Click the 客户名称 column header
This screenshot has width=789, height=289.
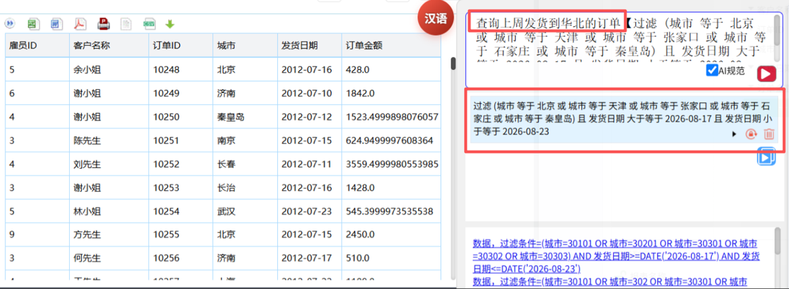click(109, 45)
